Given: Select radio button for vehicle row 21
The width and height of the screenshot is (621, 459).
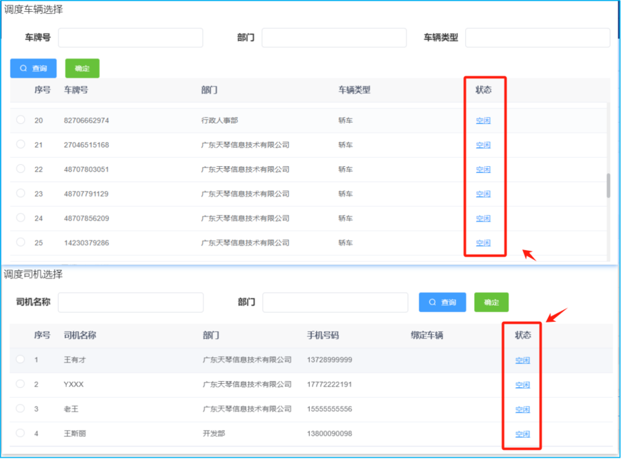Looking at the screenshot, I should pyautogui.click(x=21, y=144).
